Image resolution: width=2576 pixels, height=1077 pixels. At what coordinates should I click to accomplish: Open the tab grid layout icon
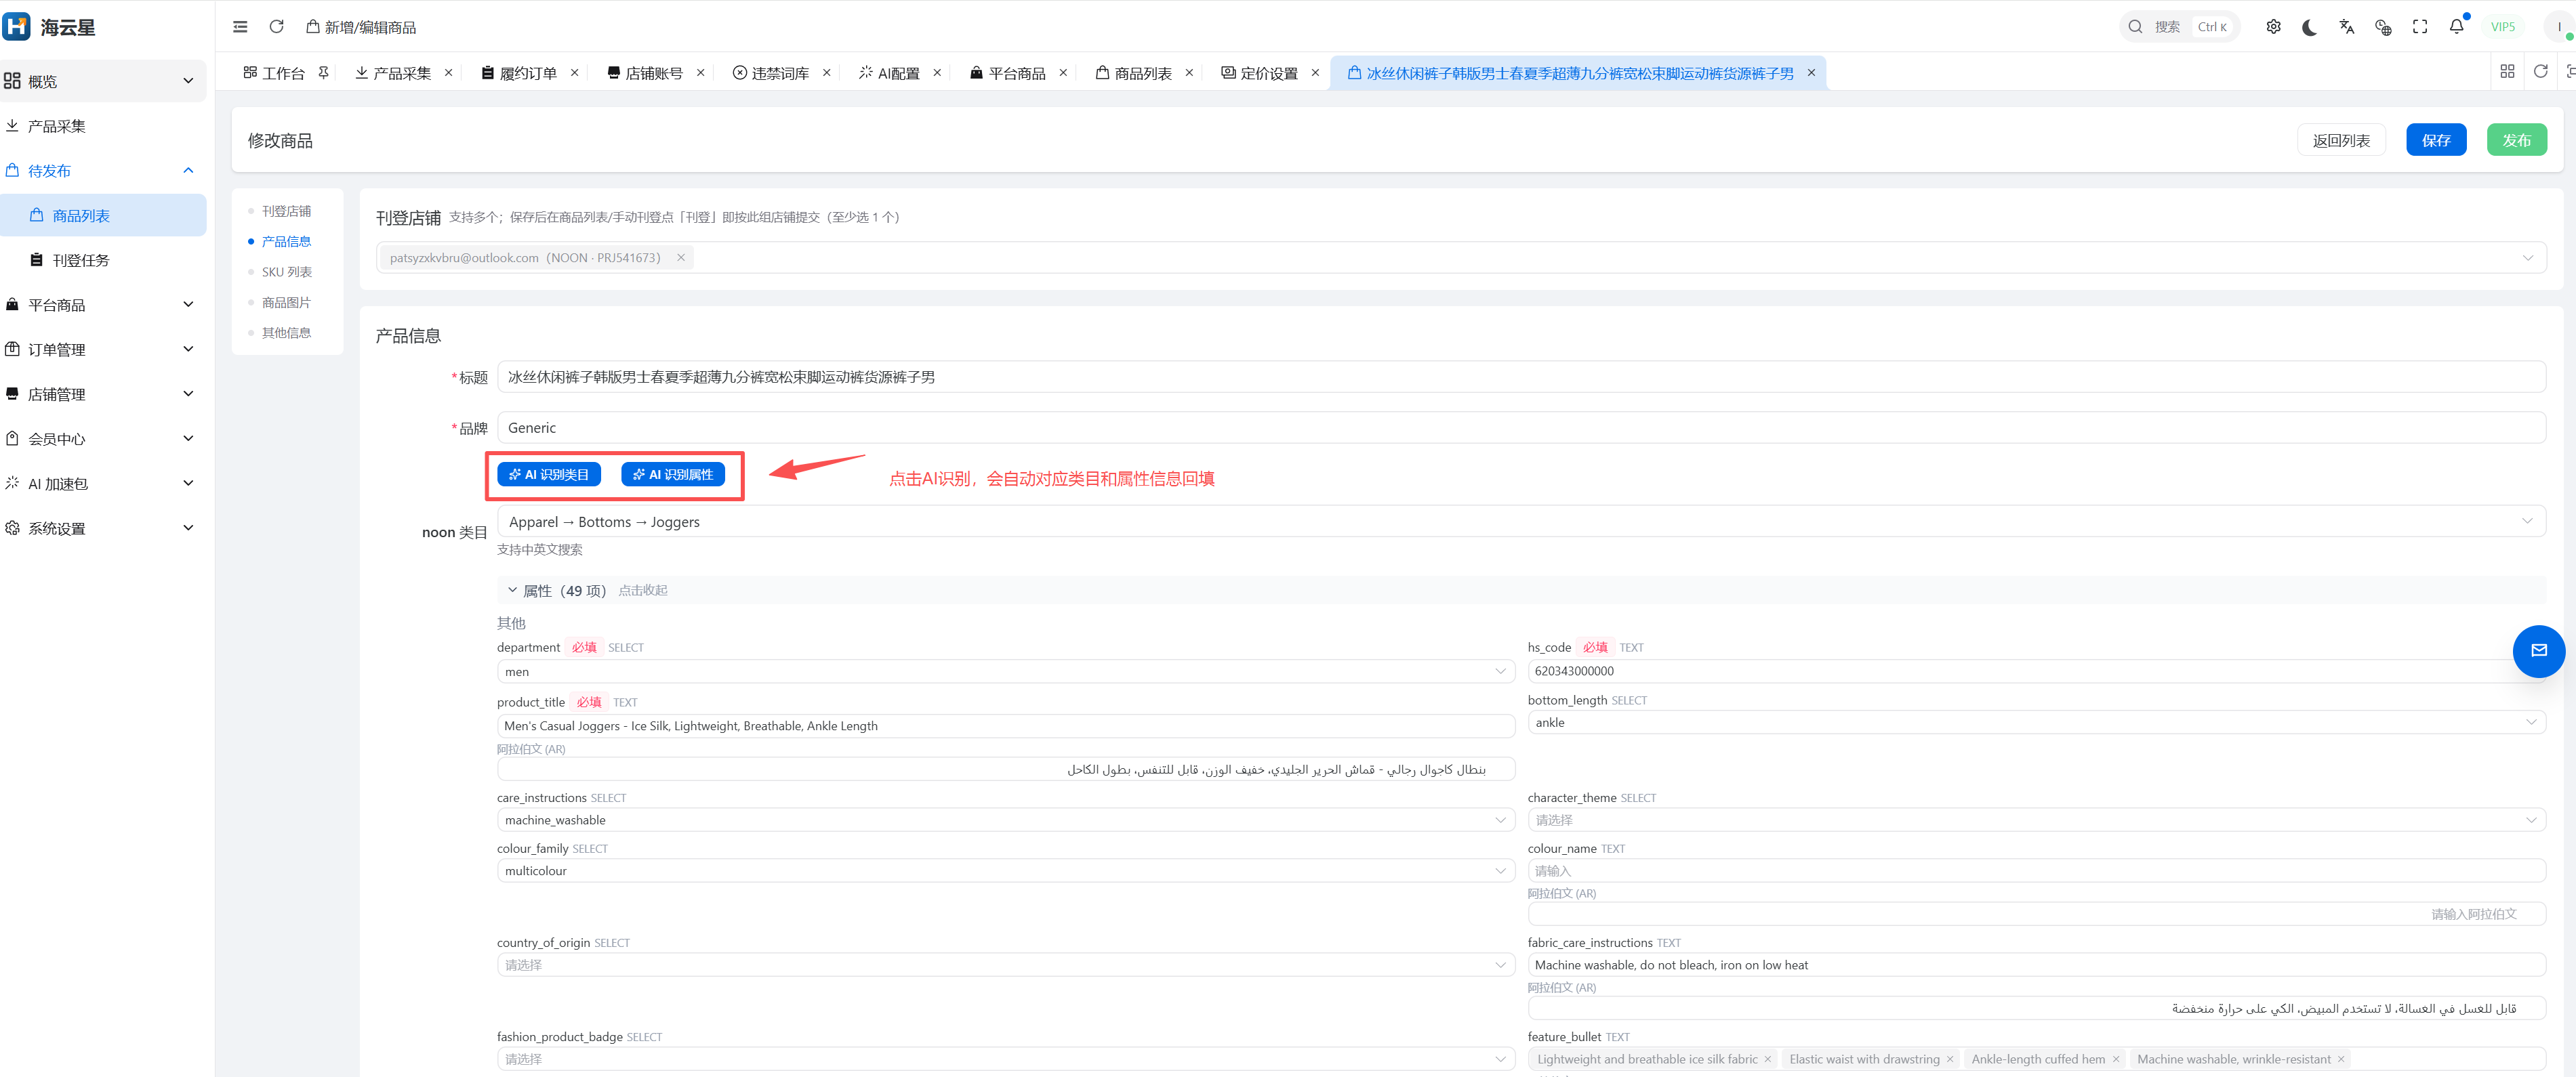click(x=2507, y=72)
